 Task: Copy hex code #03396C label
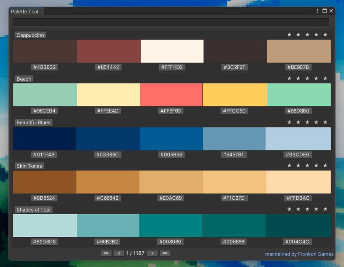(107, 155)
